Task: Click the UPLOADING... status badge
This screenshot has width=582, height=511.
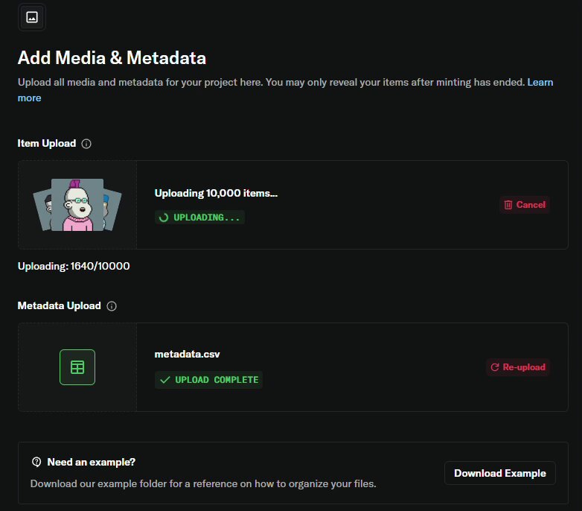Action: coord(199,218)
